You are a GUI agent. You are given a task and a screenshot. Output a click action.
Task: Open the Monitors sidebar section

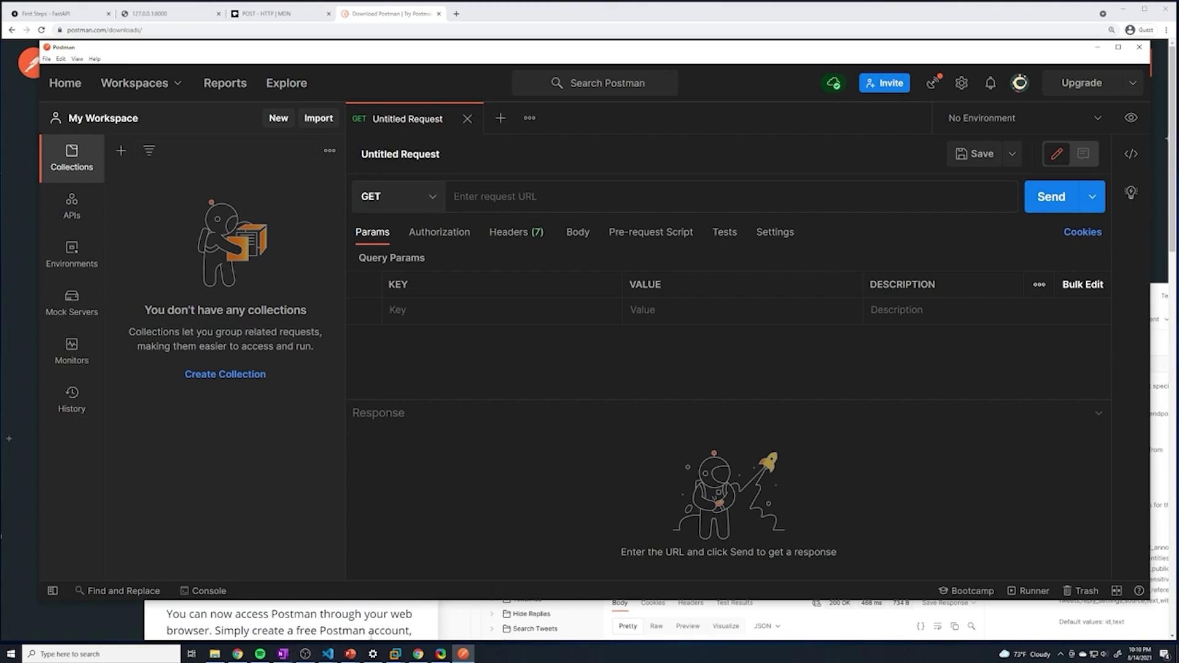72,351
